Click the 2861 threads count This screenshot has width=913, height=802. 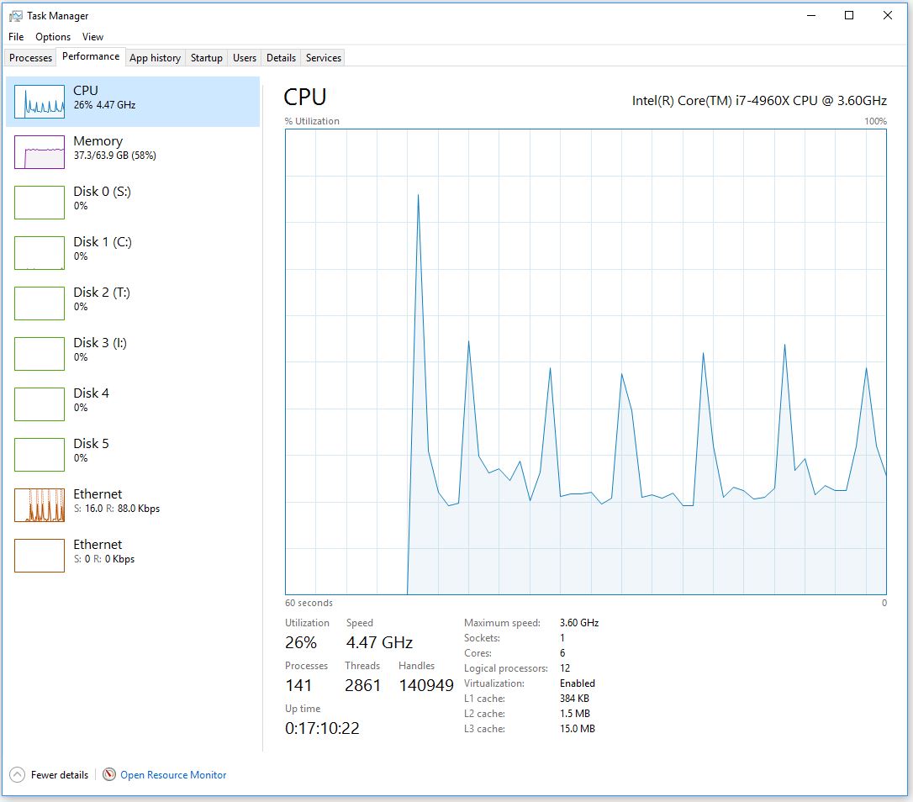click(x=362, y=685)
